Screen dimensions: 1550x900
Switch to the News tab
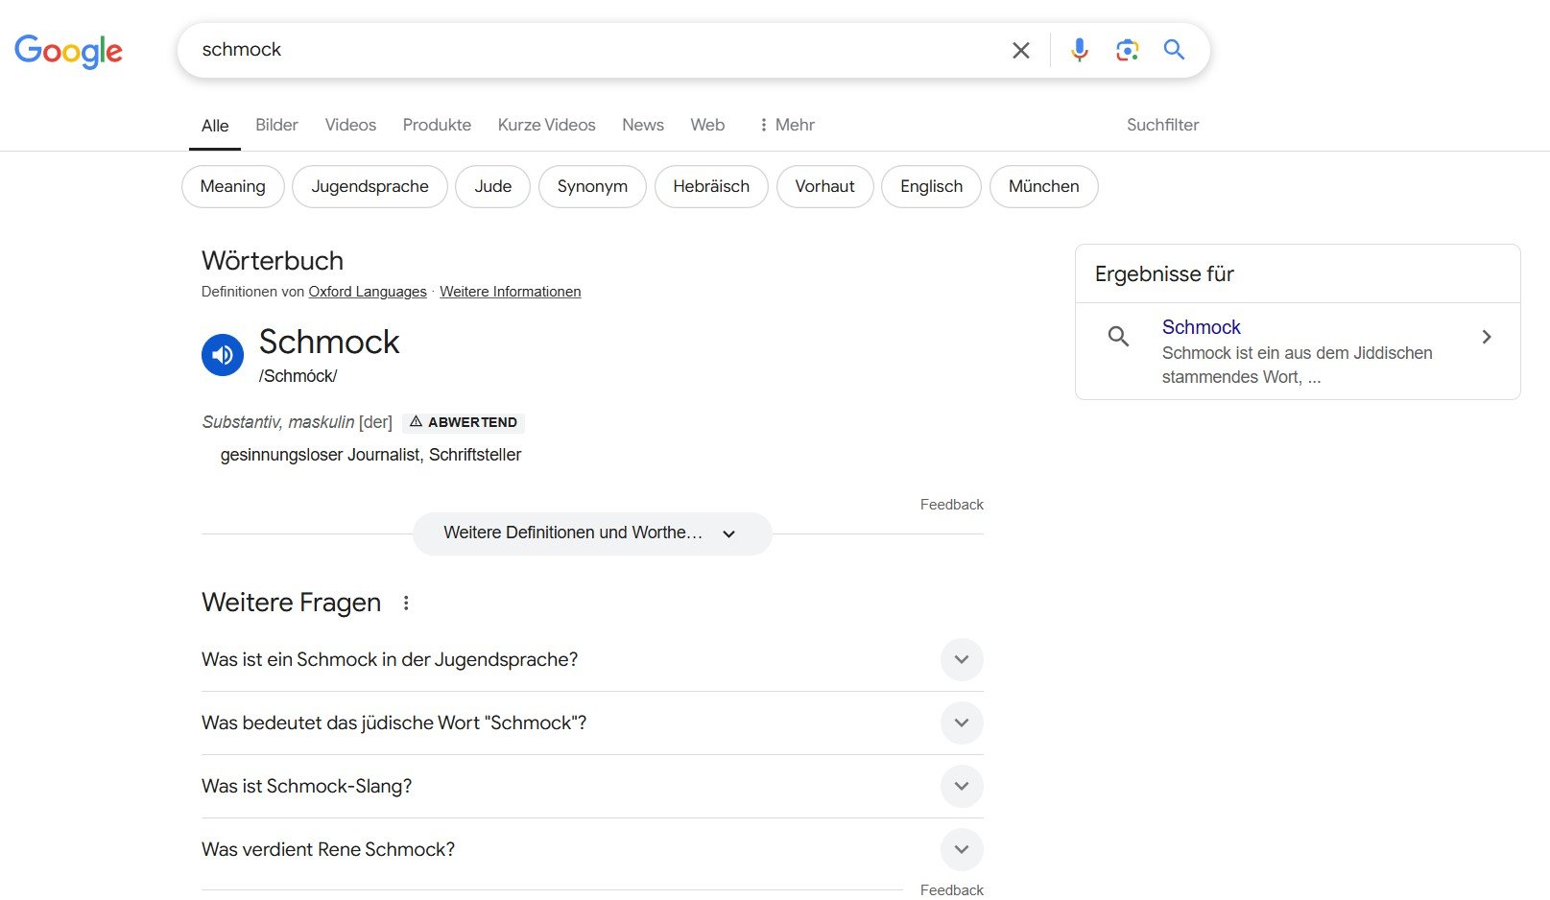[x=642, y=125]
